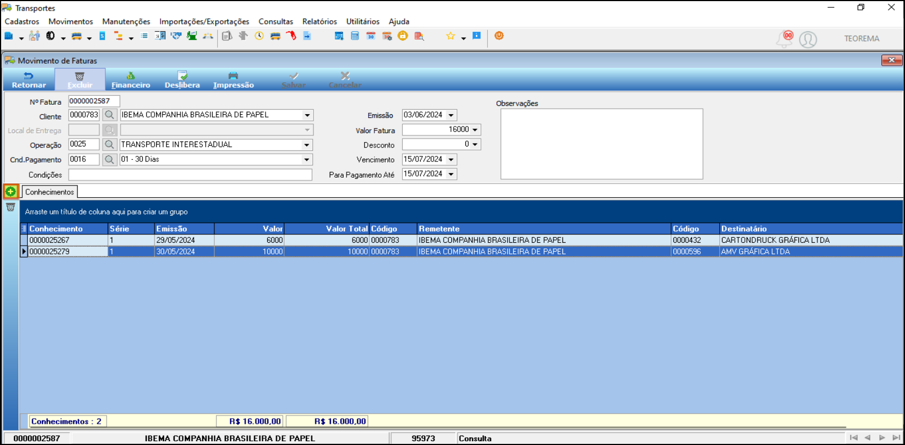Open the Movimentos menu
The height and width of the screenshot is (445, 905).
pos(71,21)
